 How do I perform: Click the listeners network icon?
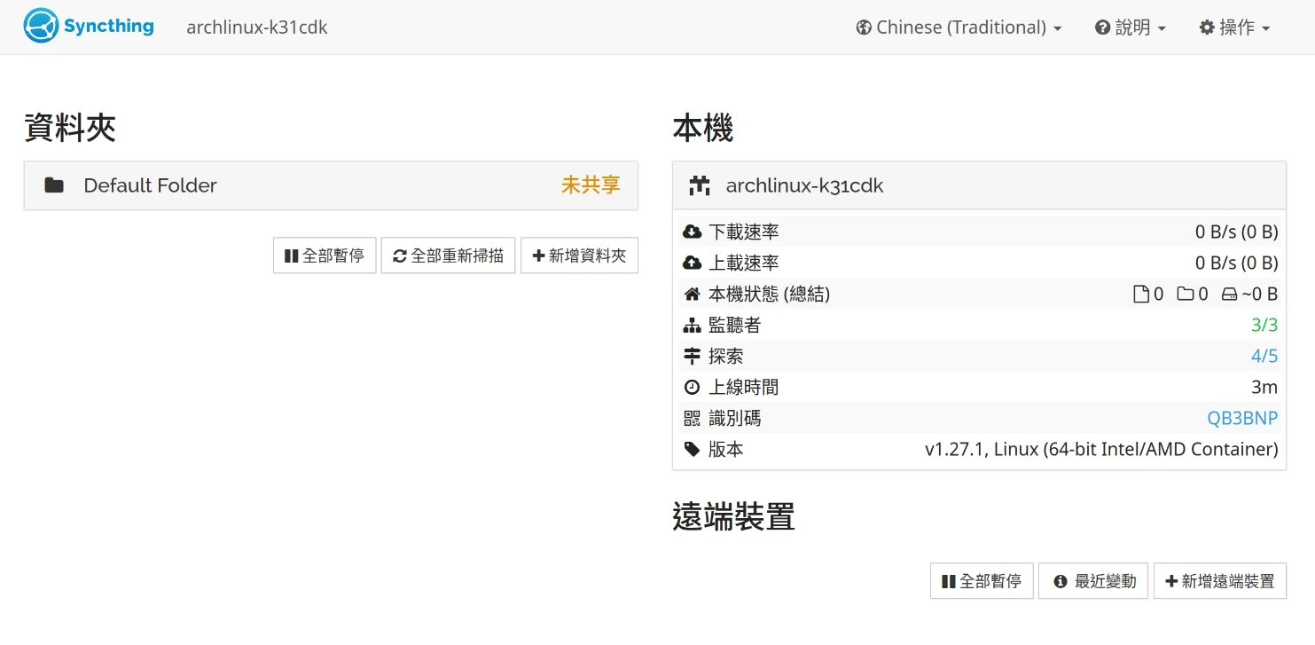pyautogui.click(x=693, y=326)
